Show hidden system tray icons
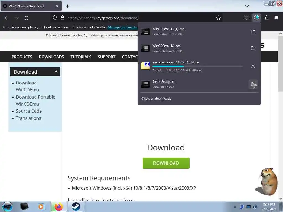 (x=235, y=207)
